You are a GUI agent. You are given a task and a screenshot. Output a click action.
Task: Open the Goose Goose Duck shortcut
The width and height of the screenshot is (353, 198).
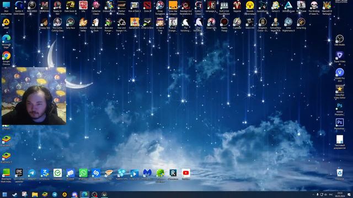(x=96, y=24)
